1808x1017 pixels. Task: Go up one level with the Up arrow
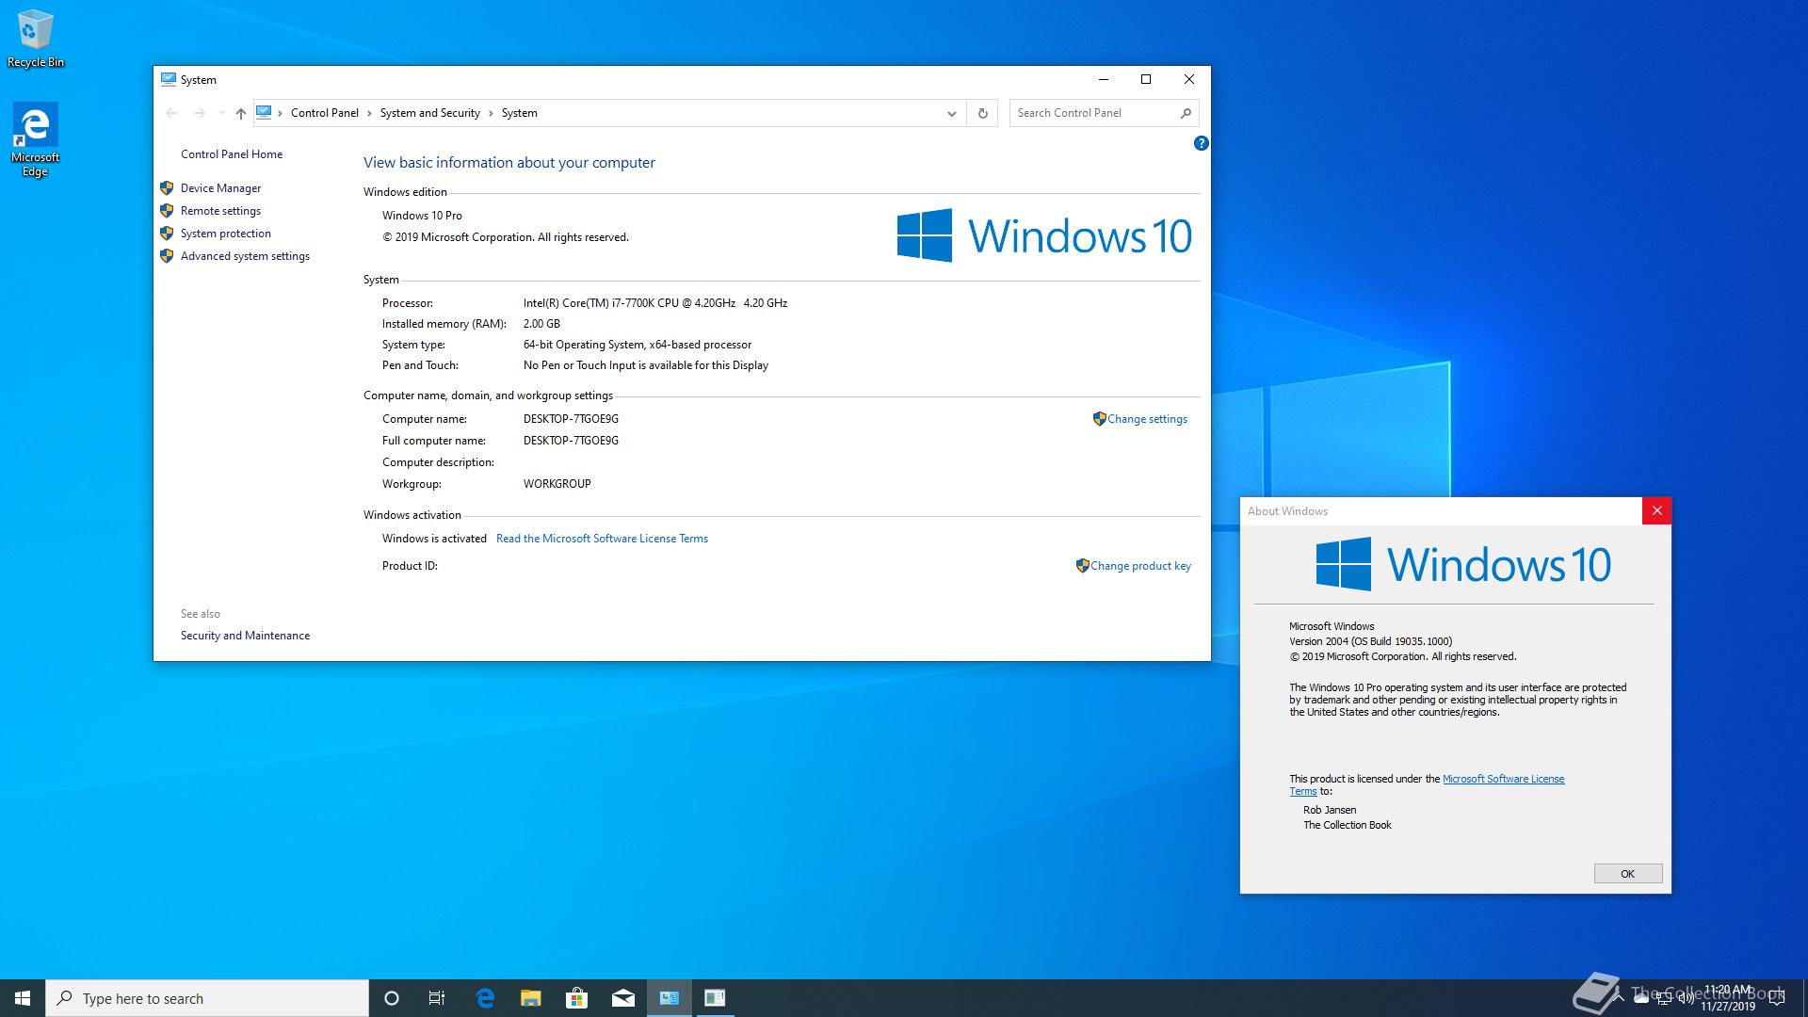pyautogui.click(x=241, y=113)
